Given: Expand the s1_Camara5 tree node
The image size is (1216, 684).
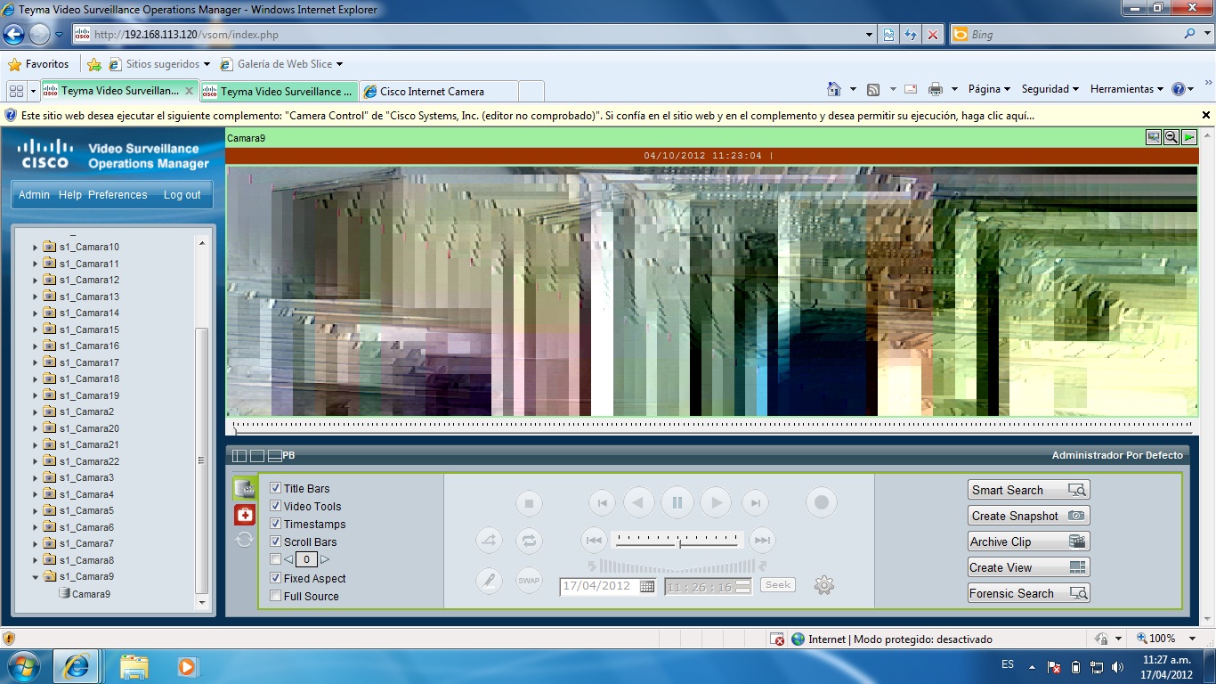Looking at the screenshot, I should 36,511.
